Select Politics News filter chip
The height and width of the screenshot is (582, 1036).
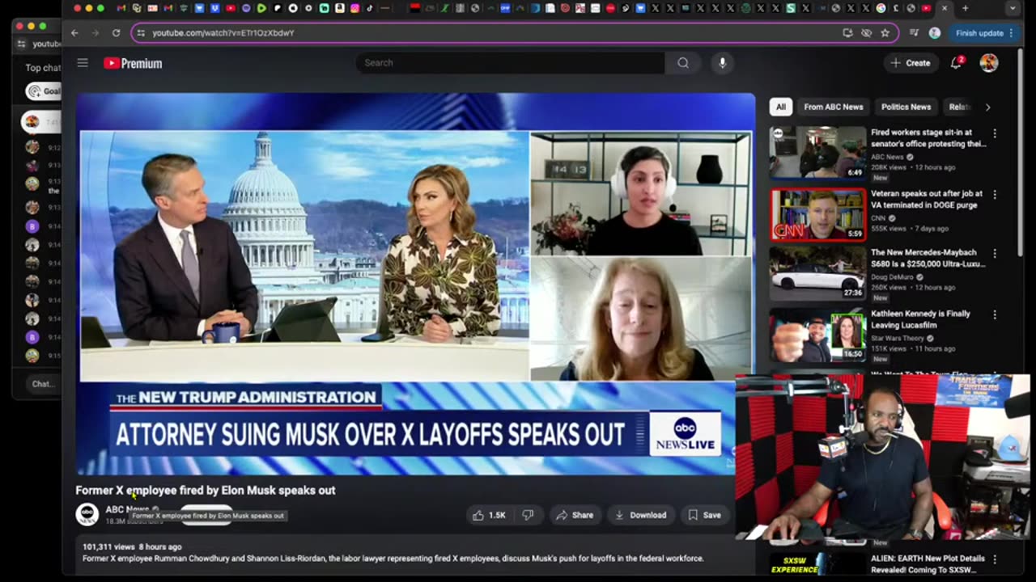(x=906, y=107)
